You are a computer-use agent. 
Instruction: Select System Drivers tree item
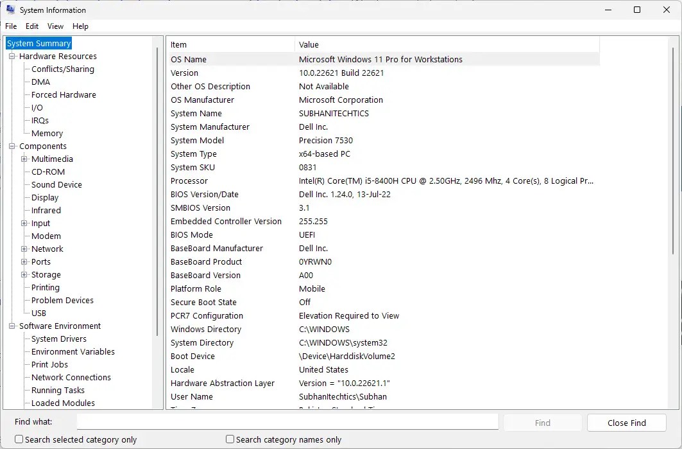(59, 339)
